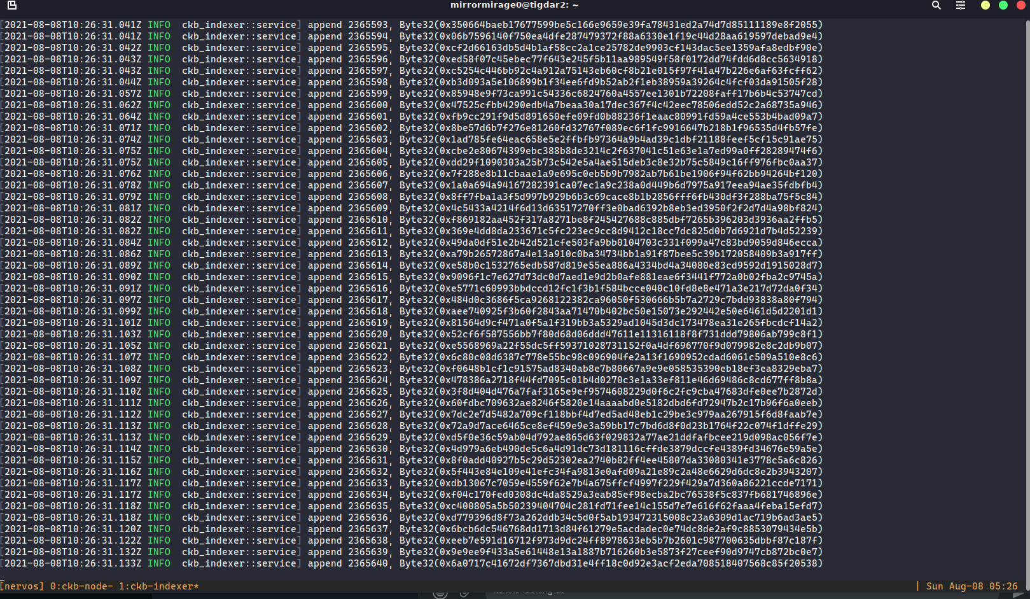
Task: Click the word append on the 2365621 line
Action: click(325, 346)
